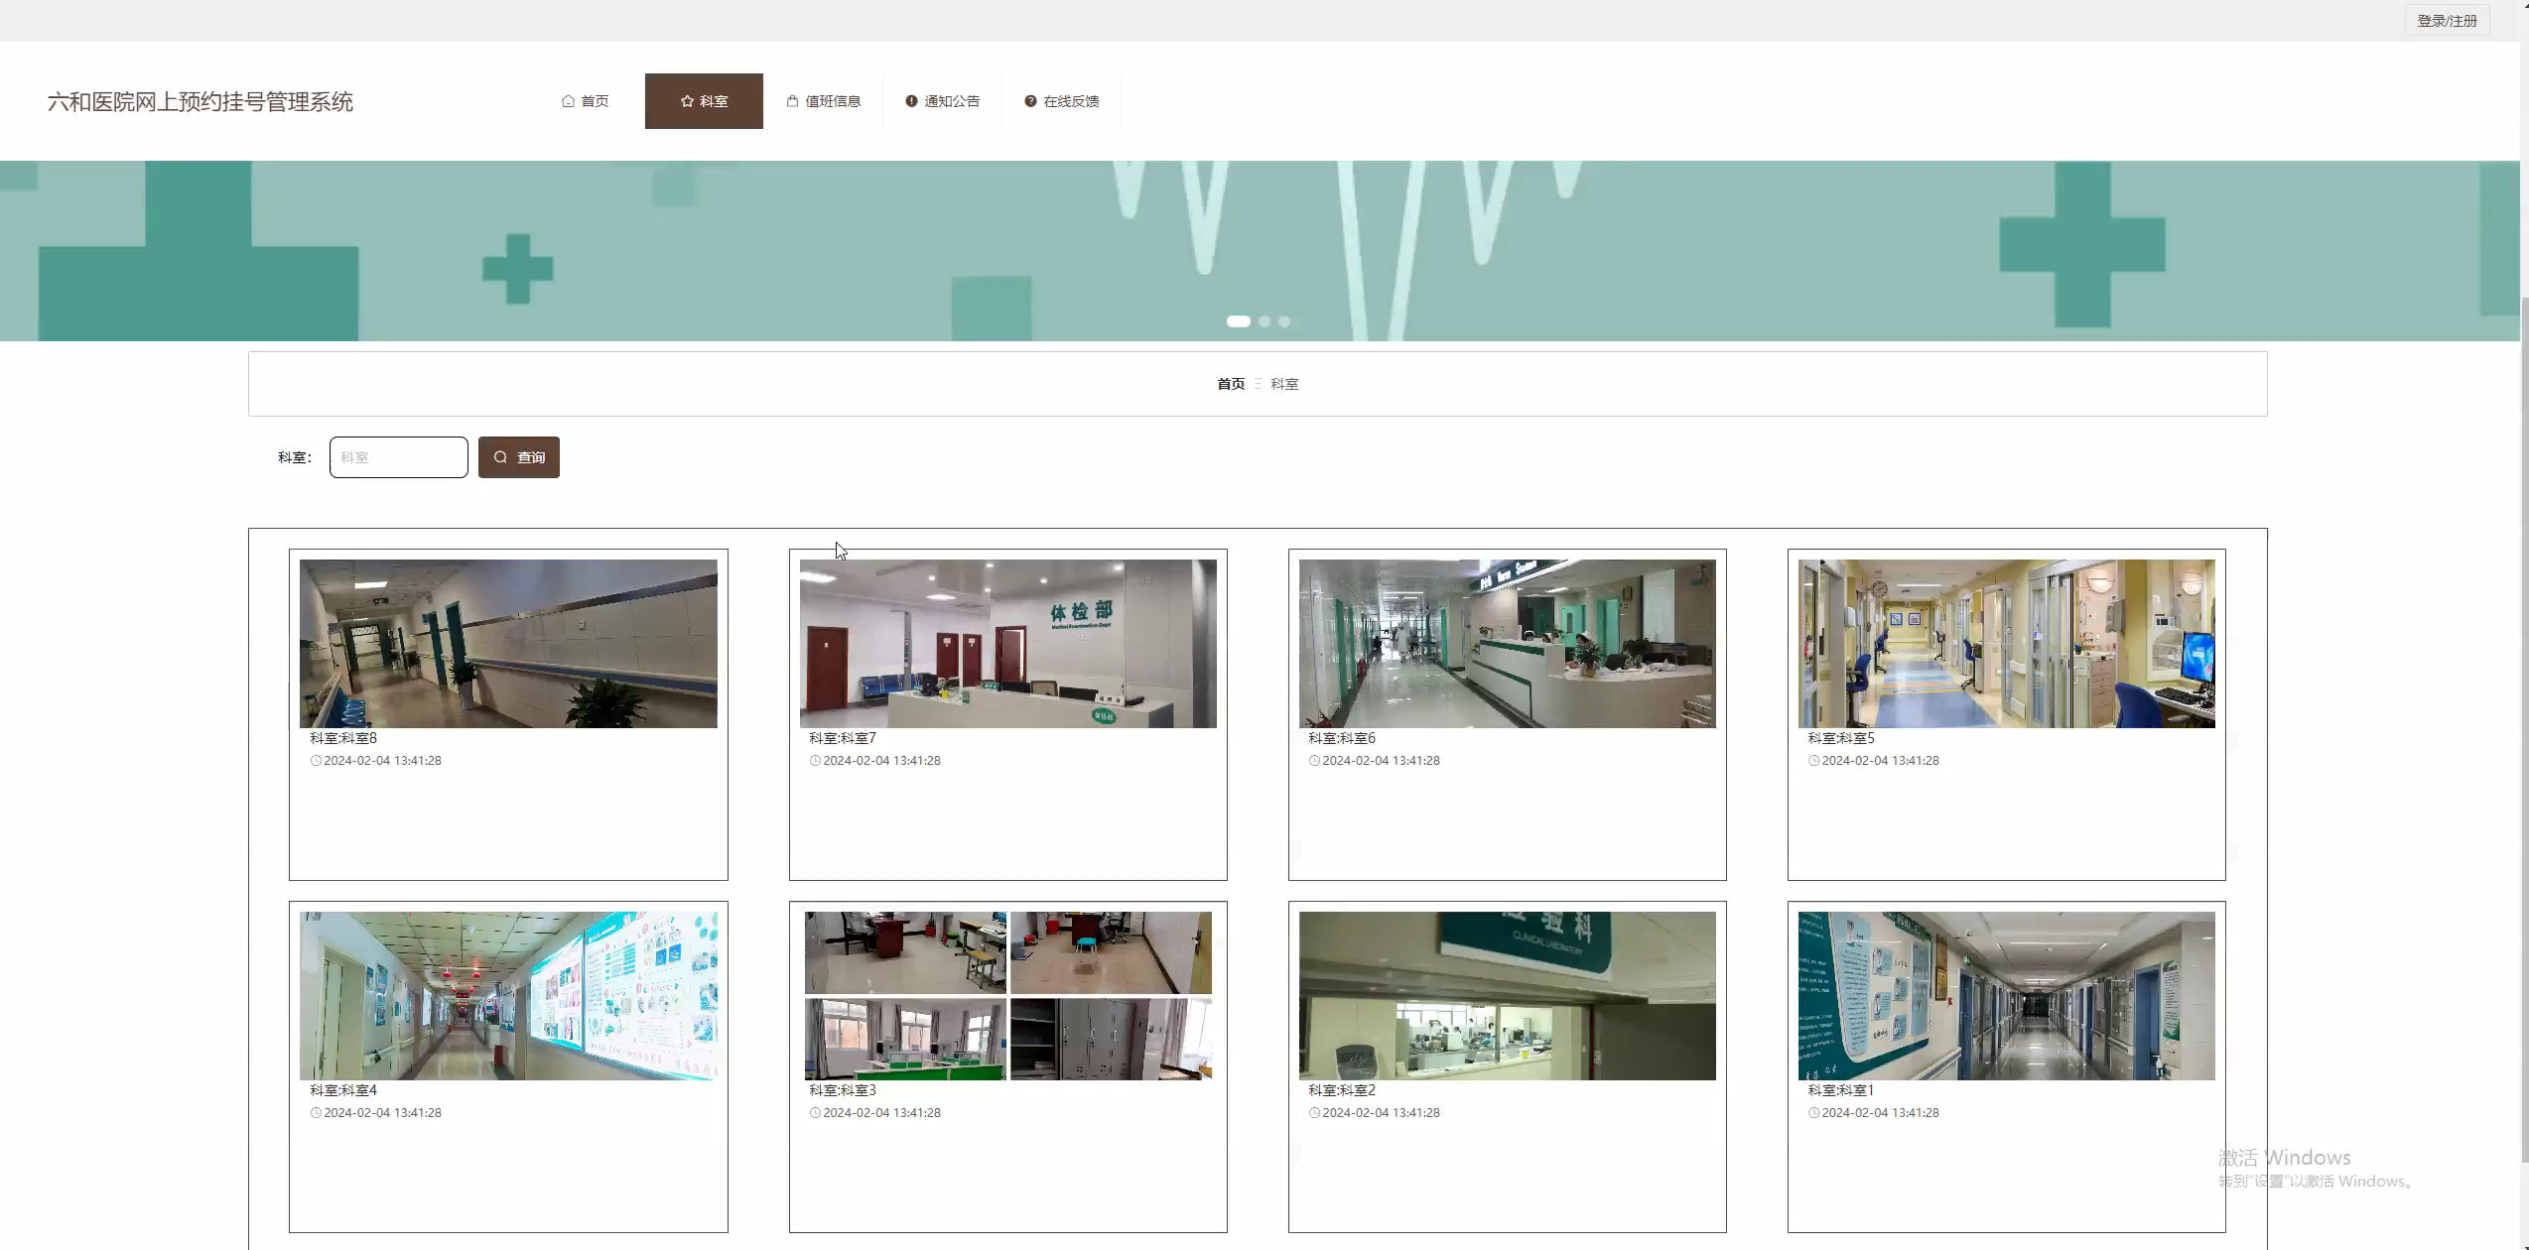Click the clock icon under 科室1
Screen dimensions: 2529x1250
coord(1813,1113)
